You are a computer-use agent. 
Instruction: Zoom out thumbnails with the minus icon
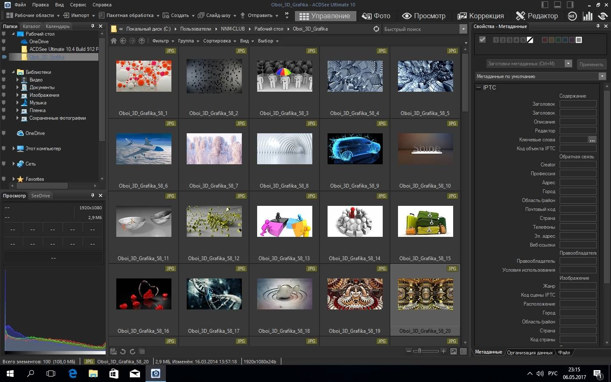pyautogui.click(x=409, y=351)
